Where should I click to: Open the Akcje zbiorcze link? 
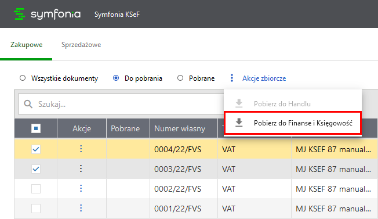coord(264,78)
